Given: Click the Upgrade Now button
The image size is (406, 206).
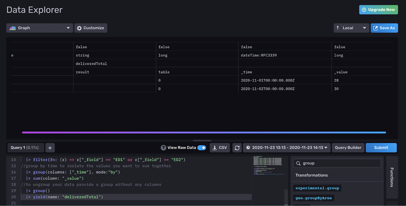Looking at the screenshot, I should [378, 10].
